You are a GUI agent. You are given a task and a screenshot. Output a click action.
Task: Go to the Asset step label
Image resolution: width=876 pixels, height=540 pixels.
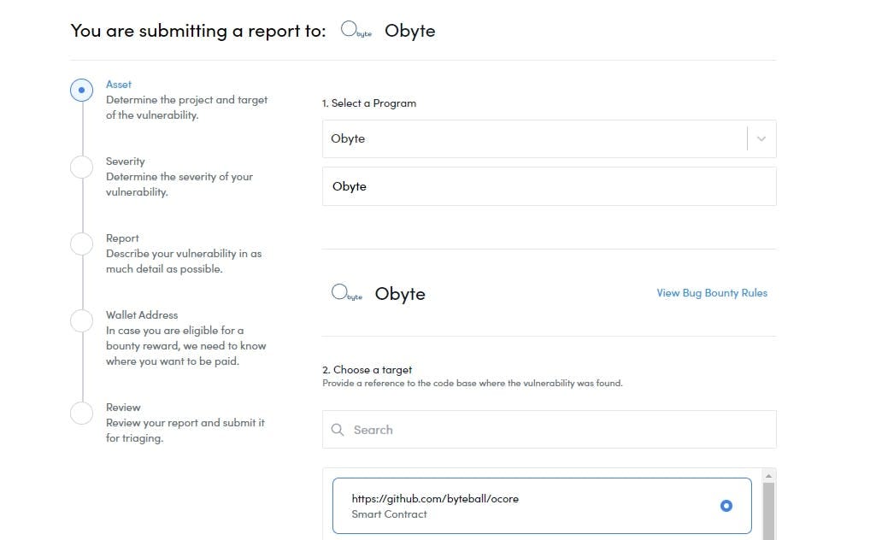tap(119, 85)
